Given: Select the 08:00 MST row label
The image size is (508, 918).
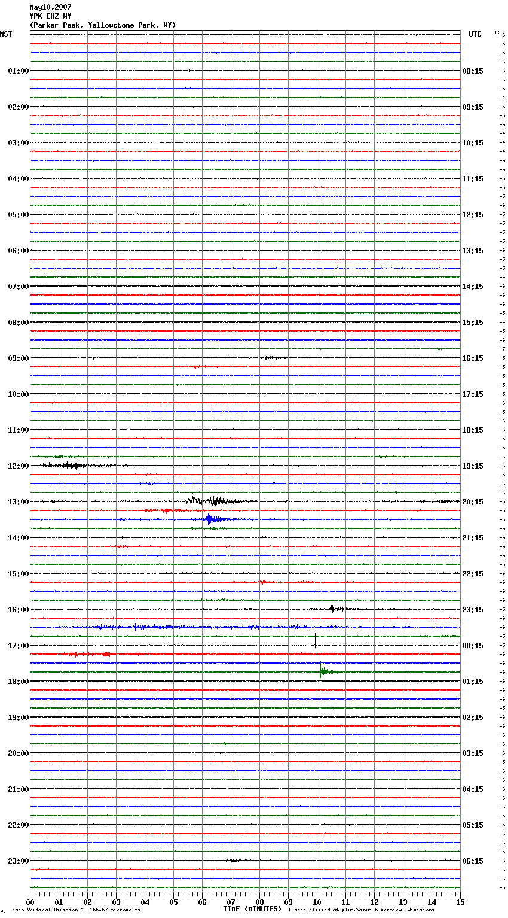Looking at the screenshot, I should (18, 323).
